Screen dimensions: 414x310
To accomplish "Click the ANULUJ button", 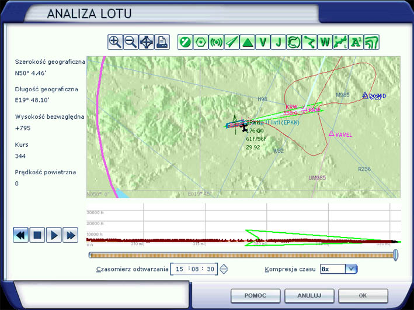I will 309,295.
